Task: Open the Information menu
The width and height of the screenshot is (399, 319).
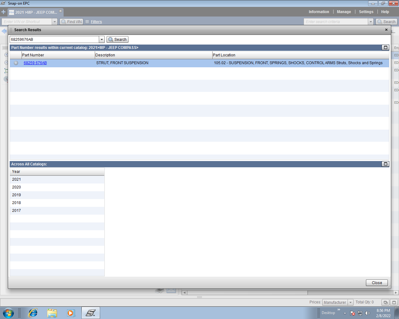Action: coord(319,12)
